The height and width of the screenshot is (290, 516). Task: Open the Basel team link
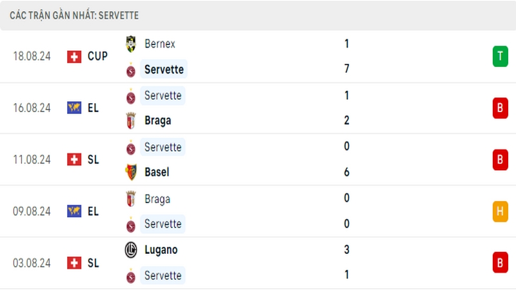pos(157,172)
